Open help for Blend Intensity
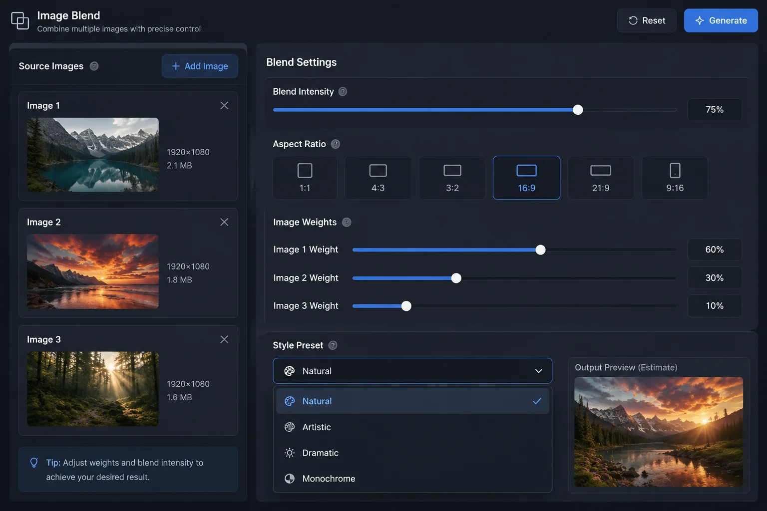Image resolution: width=767 pixels, height=511 pixels. [343, 91]
